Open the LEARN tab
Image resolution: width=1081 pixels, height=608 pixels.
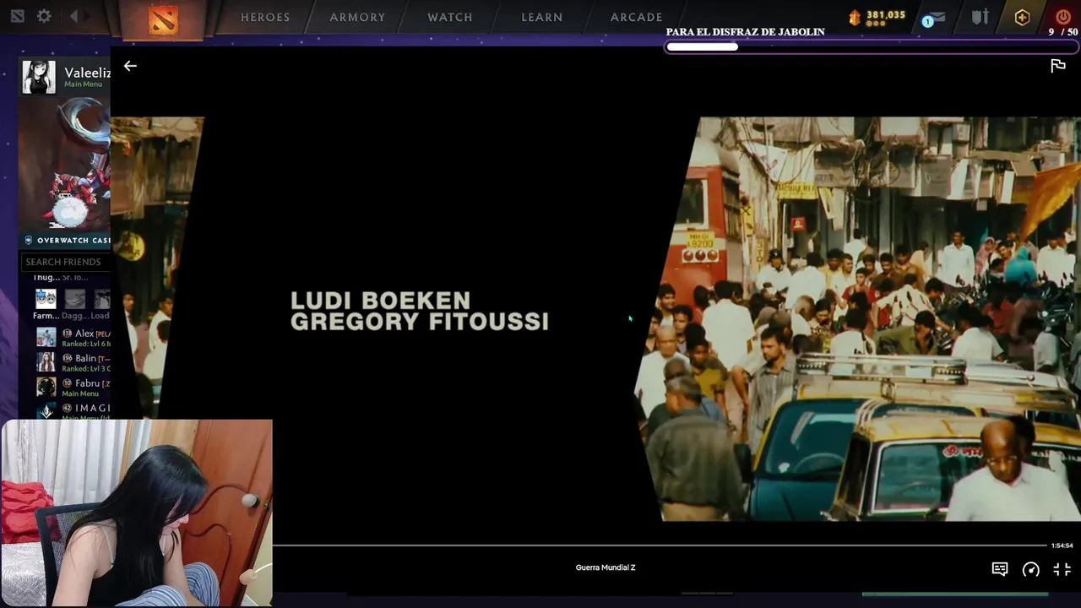click(542, 17)
